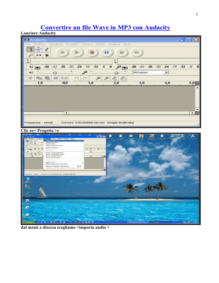The image size is (219, 283).
Task: Click highlighted Progetto menu title in lower window
Action: 47,139
